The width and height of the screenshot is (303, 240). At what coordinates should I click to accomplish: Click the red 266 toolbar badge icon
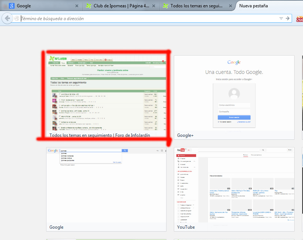299,19
